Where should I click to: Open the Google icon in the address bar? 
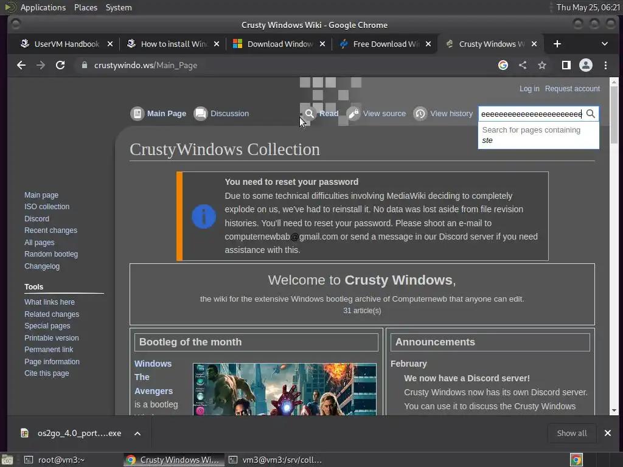pyautogui.click(x=503, y=65)
